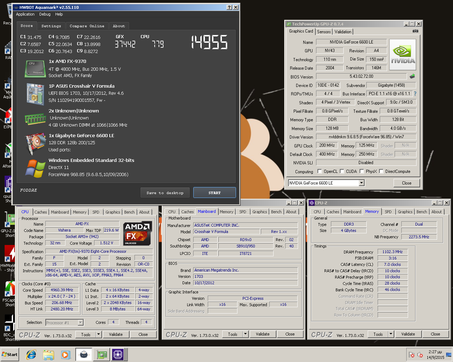Click the Aquamark title bar help button

pyautogui.click(x=229, y=7)
